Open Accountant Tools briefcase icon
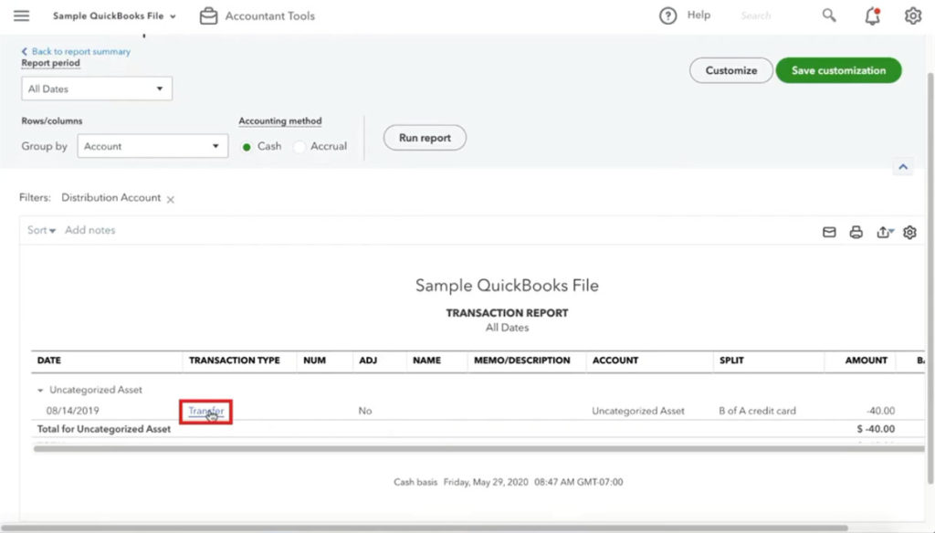 pos(208,16)
